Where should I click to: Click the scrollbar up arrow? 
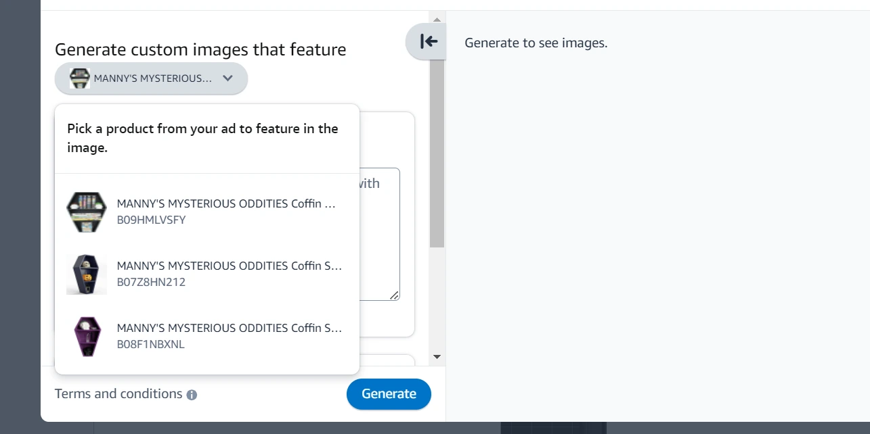(x=437, y=20)
